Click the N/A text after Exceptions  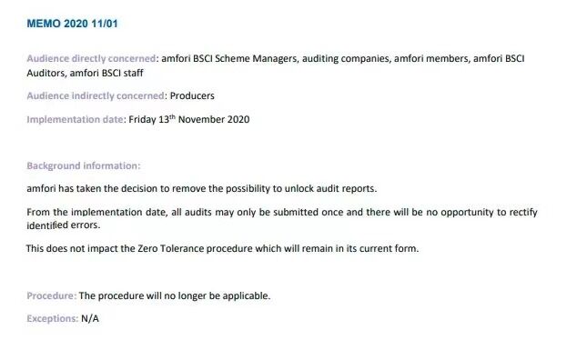tap(90, 318)
